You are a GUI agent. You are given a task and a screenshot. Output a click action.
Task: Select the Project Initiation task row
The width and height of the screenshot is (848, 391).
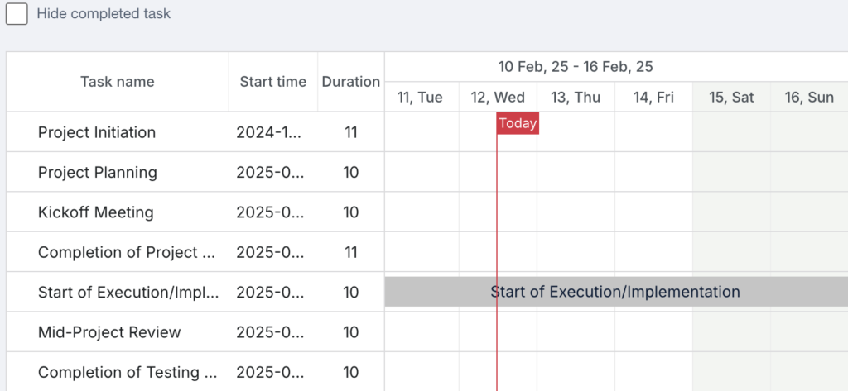click(x=195, y=132)
